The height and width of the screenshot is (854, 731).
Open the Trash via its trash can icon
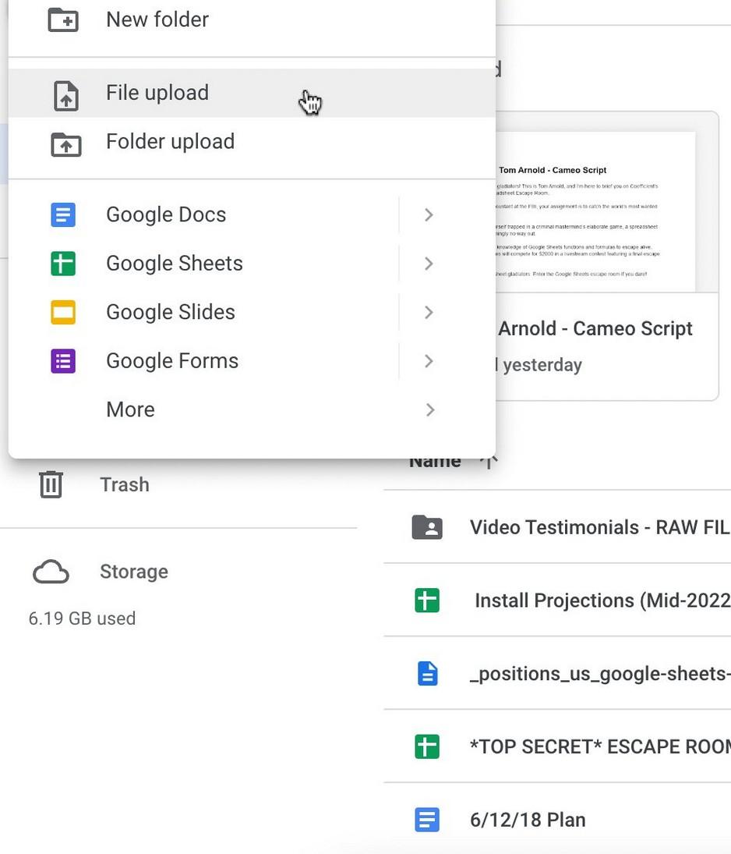click(x=49, y=482)
